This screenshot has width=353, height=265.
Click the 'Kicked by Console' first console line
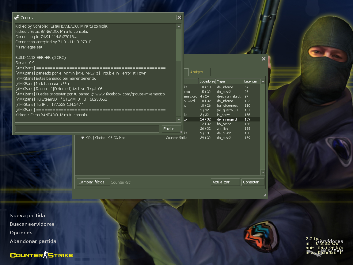(x=62, y=26)
